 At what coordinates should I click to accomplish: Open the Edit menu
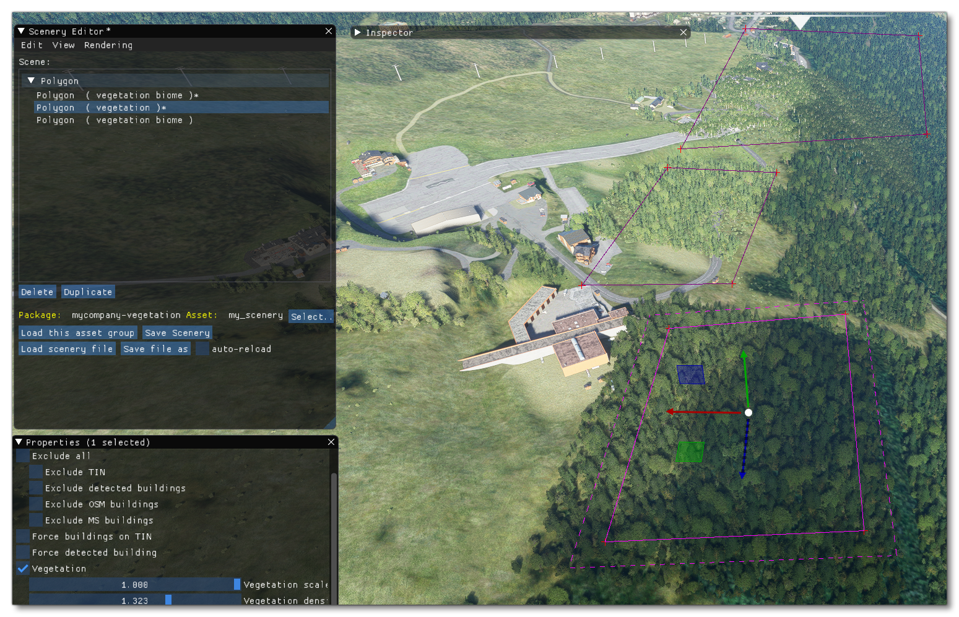[32, 45]
